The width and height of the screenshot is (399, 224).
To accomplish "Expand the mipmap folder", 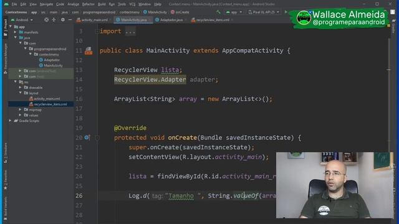I will [21, 110].
